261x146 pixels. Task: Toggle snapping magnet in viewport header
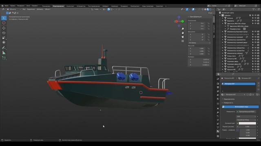click(x=108, y=9)
